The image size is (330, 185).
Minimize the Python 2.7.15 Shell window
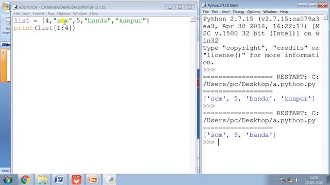point(303,6)
